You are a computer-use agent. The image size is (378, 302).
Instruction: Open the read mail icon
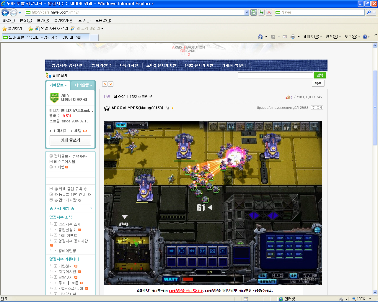tap(285, 37)
